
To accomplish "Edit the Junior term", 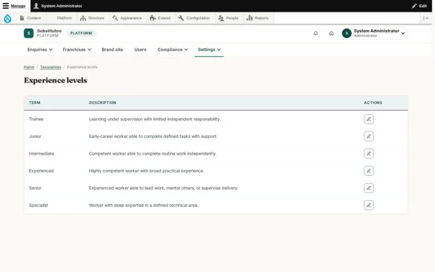I will (369, 136).
